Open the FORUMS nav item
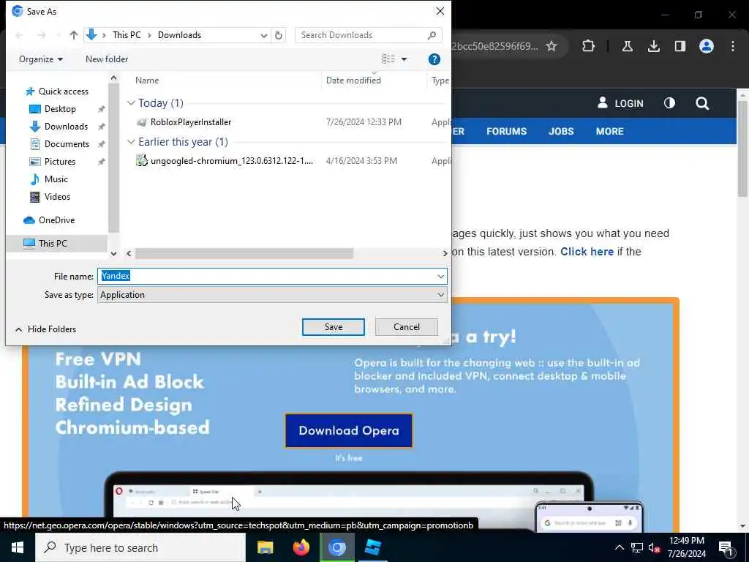The height and width of the screenshot is (562, 749). tap(506, 131)
